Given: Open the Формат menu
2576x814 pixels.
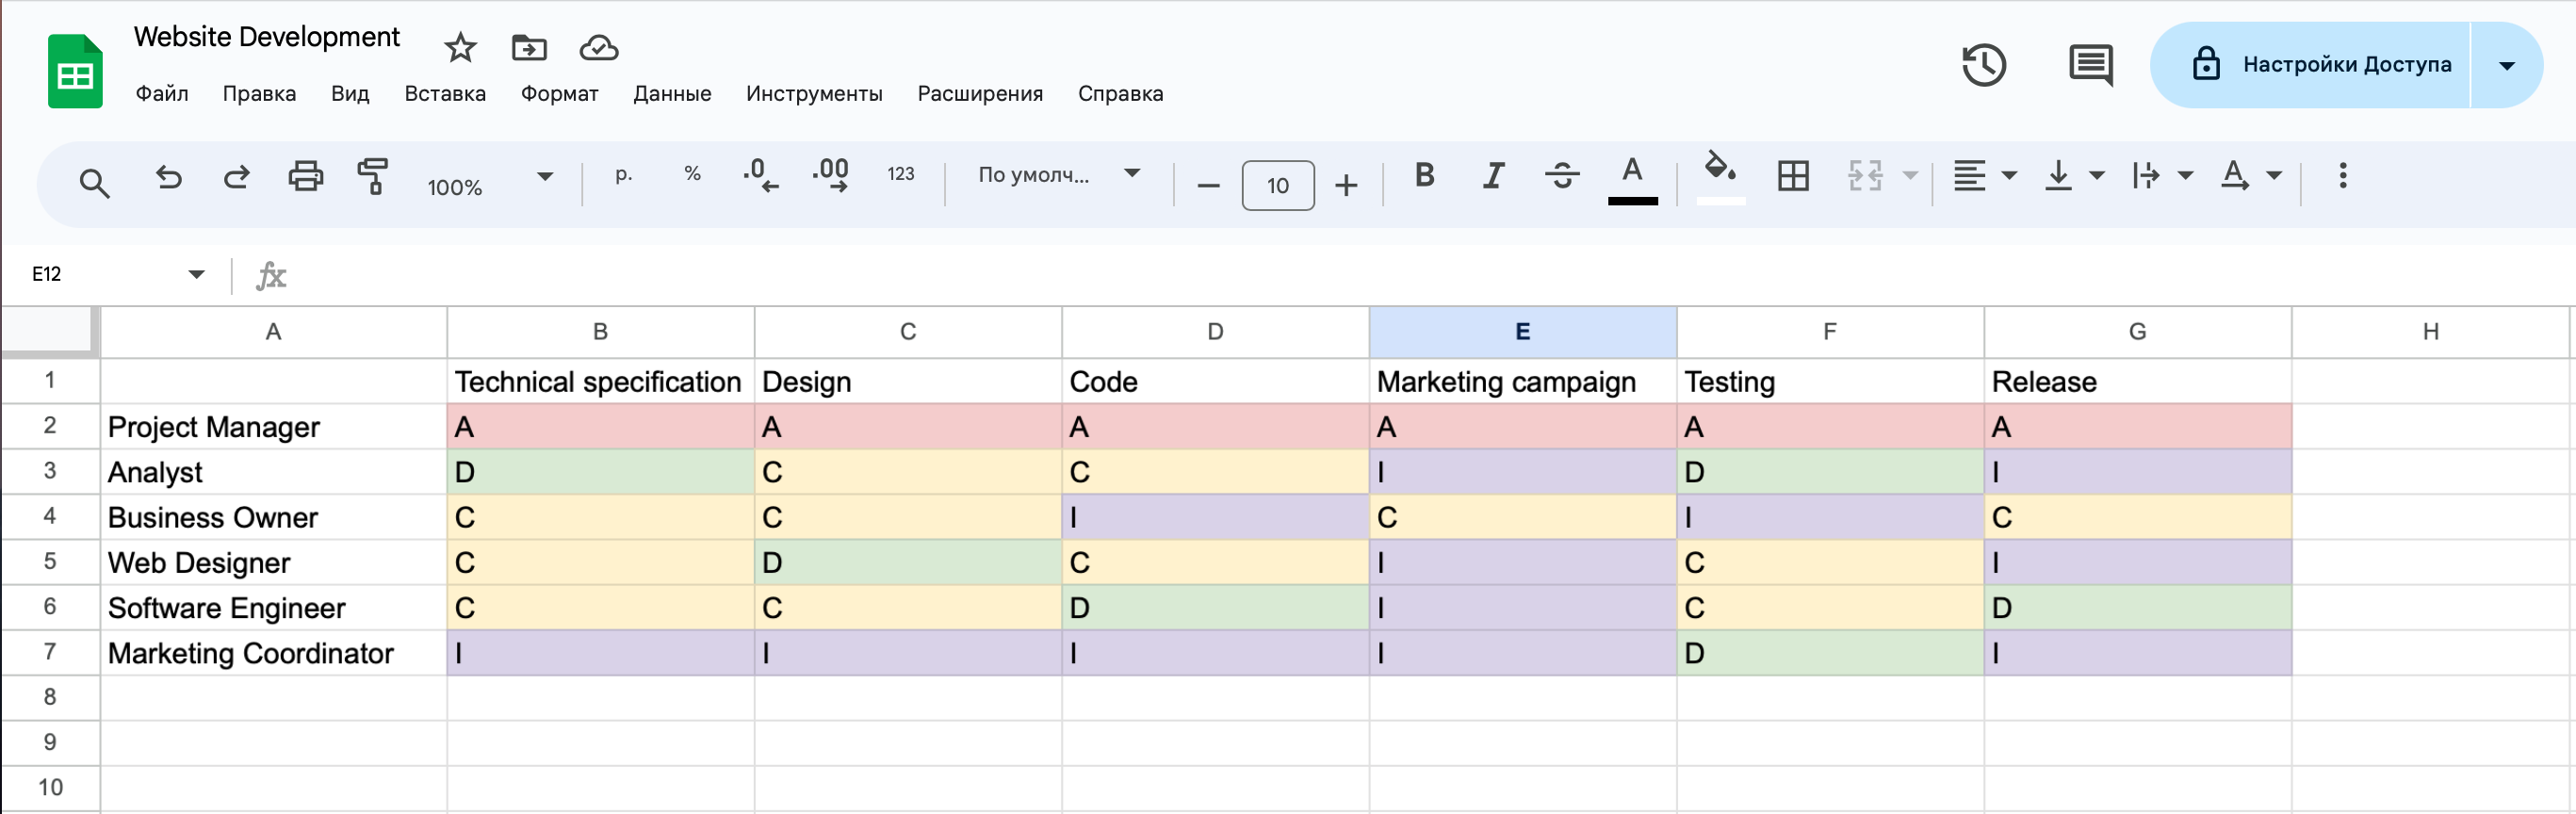Looking at the screenshot, I should pyautogui.click(x=559, y=93).
